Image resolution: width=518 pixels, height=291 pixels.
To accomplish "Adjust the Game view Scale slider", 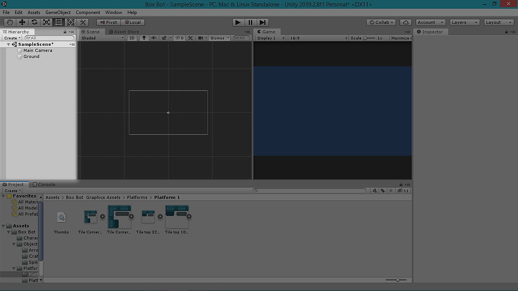I will click(x=369, y=38).
